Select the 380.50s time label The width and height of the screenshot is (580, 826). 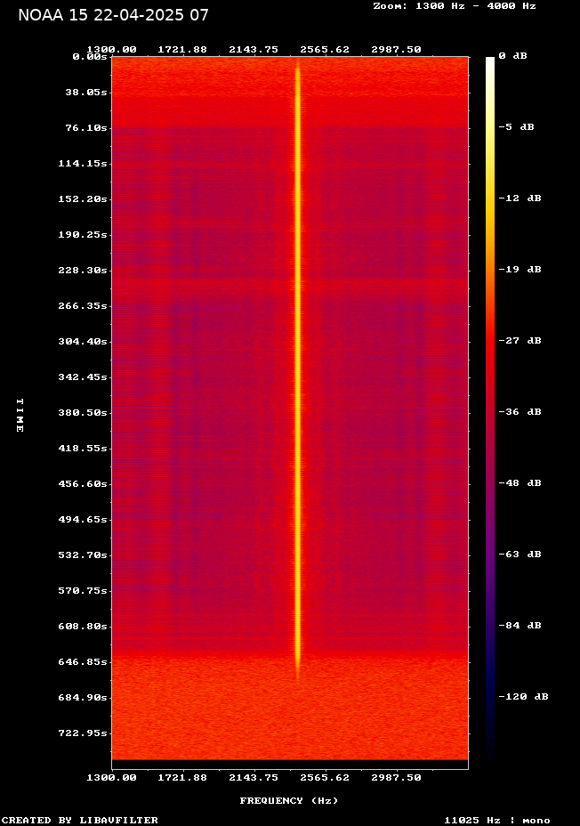tap(83, 412)
